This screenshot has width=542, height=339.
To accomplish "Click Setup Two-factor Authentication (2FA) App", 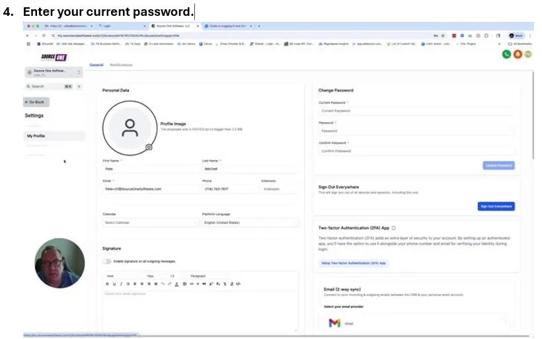I will pos(353,263).
